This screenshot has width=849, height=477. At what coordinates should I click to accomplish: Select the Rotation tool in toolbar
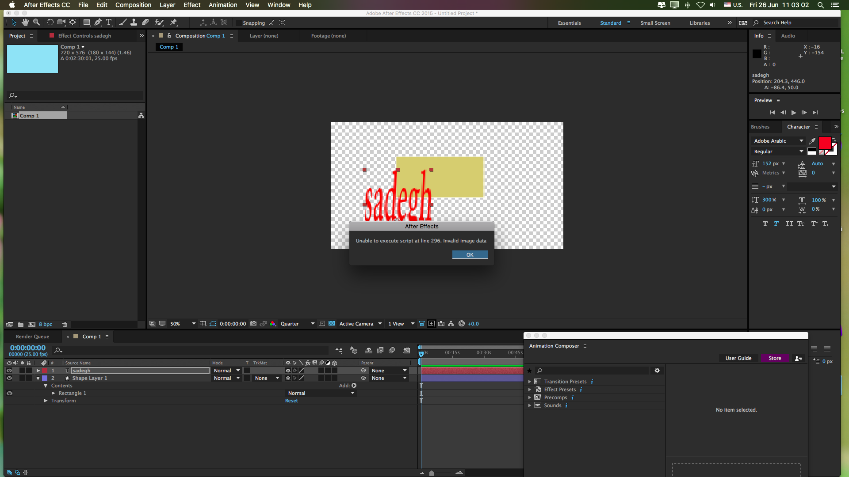49,23
